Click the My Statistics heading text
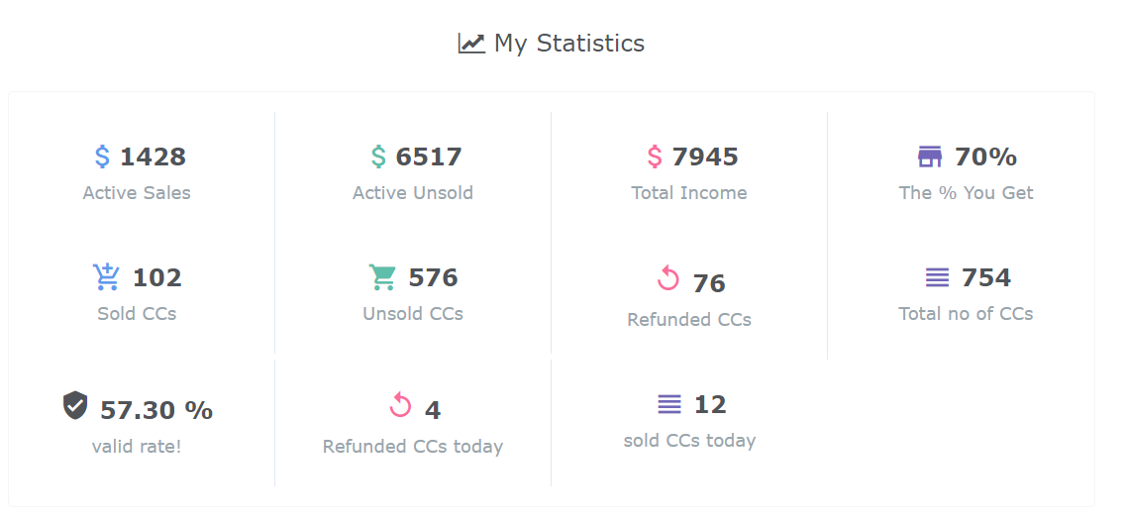 coord(569,44)
